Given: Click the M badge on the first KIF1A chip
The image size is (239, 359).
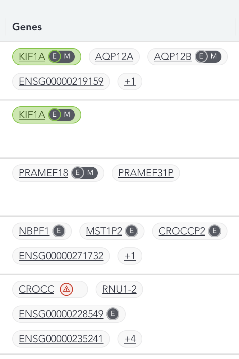Looking at the screenshot, I should pyautogui.click(x=66, y=56).
